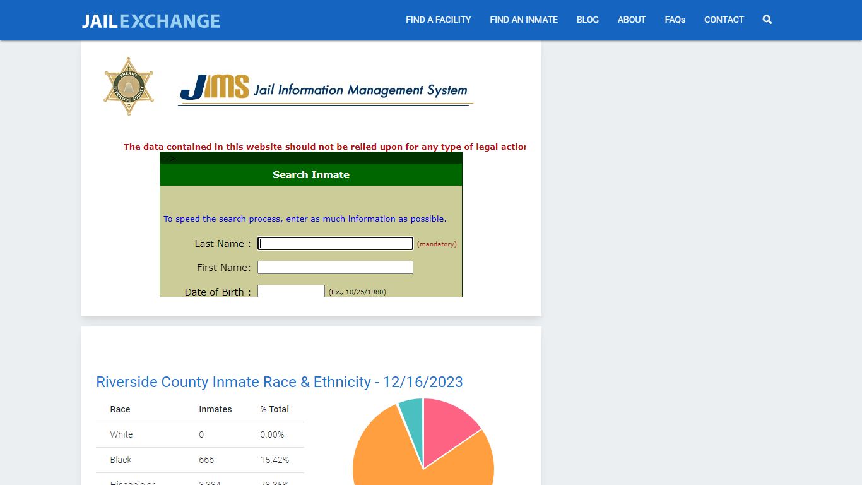Click the (mandatory) note beside Last Name
The height and width of the screenshot is (485, 862).
[437, 244]
